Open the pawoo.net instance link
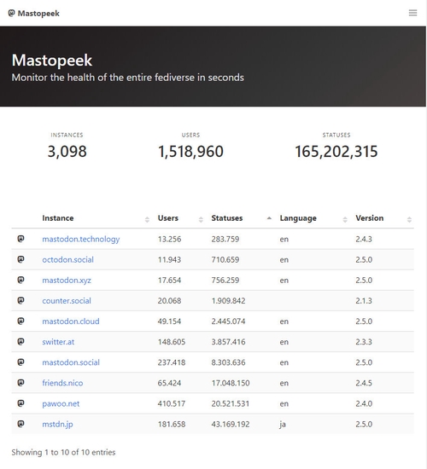427x469 pixels. (61, 404)
